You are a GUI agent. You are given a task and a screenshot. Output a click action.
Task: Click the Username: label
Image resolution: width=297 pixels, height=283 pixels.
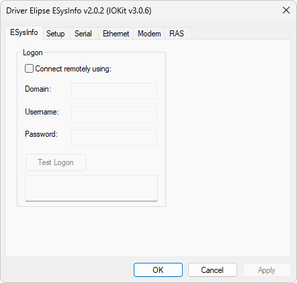click(x=42, y=112)
